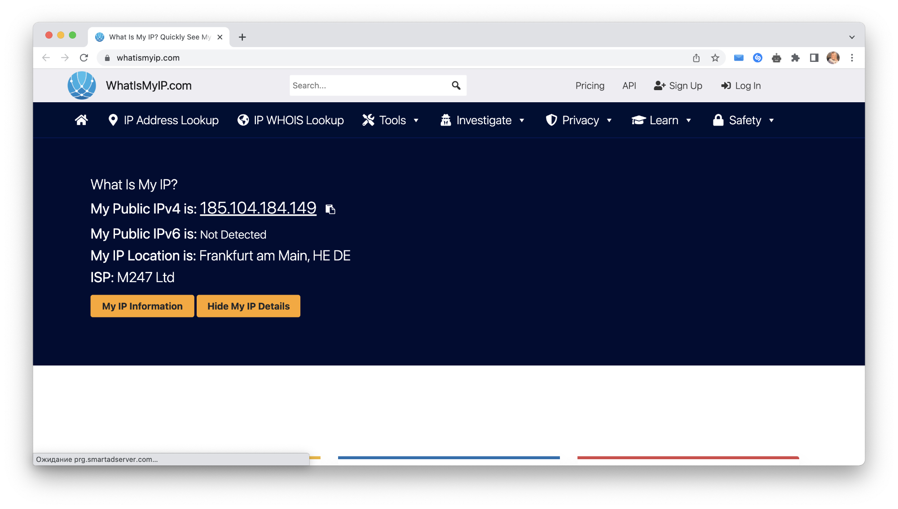The height and width of the screenshot is (509, 898).
Task: Click the search magnifier icon
Action: [x=456, y=85]
